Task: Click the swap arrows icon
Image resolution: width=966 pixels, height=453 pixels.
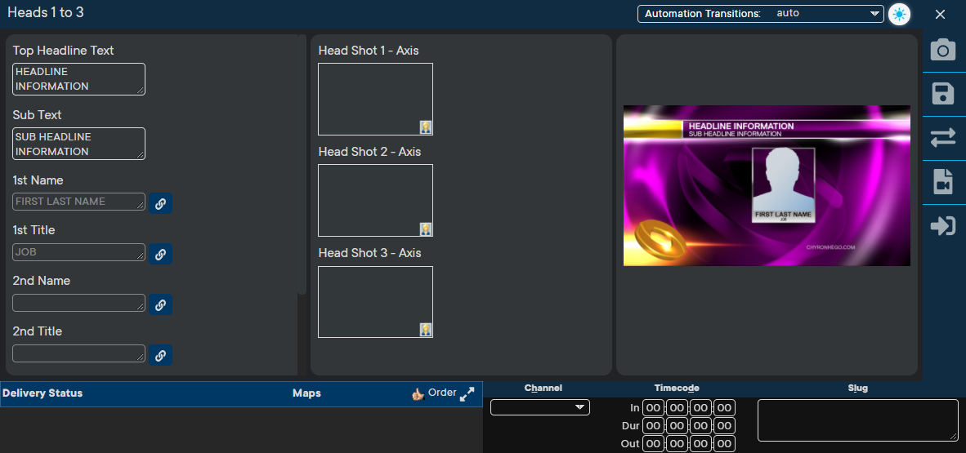Action: tap(943, 138)
